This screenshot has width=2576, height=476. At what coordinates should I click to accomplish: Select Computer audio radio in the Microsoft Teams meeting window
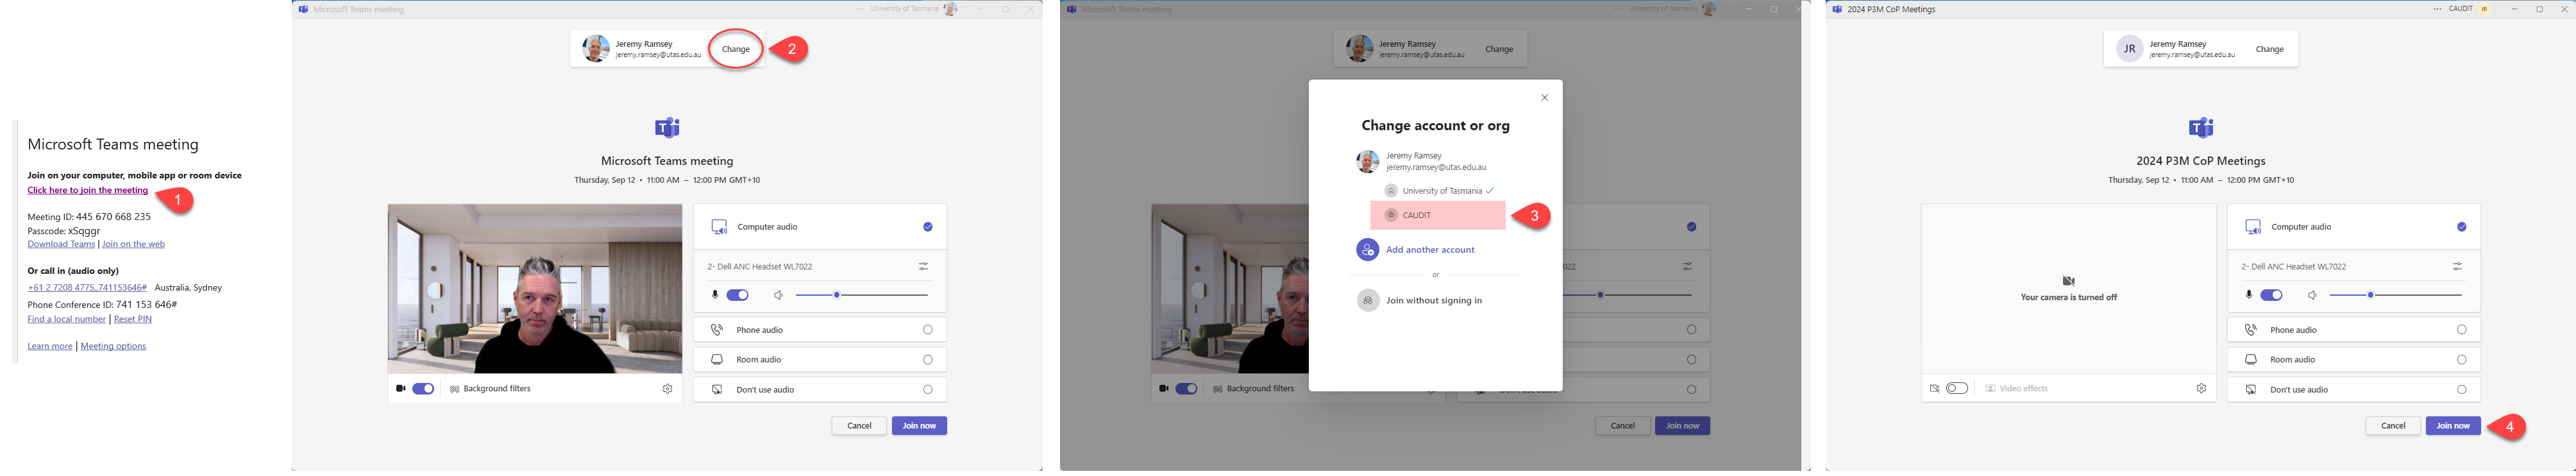tap(928, 227)
